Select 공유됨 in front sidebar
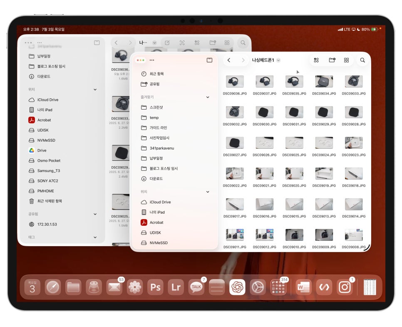This screenshot has height=327, width=402. tap(174, 84)
